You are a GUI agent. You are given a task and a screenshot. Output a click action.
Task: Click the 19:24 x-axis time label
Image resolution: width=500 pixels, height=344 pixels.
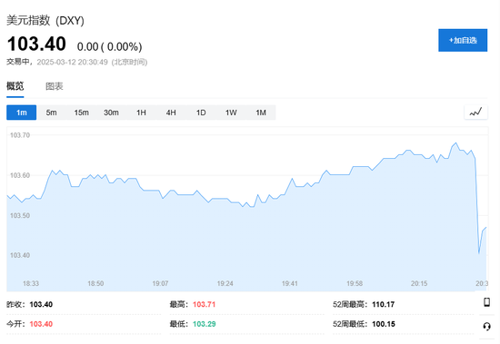(x=225, y=283)
